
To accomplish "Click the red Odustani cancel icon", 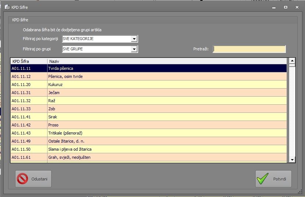I will [x=23, y=179].
